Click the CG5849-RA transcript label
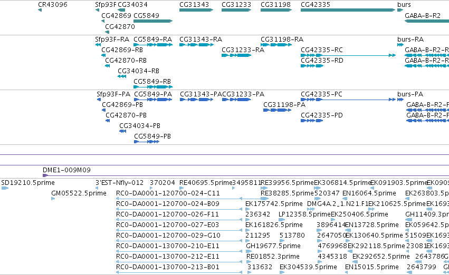 point(152,39)
